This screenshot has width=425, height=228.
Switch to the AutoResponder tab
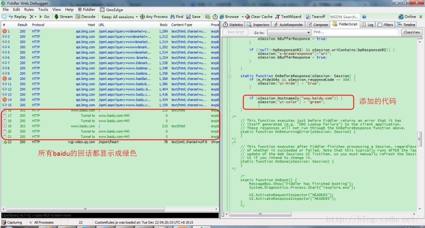tap(288, 25)
